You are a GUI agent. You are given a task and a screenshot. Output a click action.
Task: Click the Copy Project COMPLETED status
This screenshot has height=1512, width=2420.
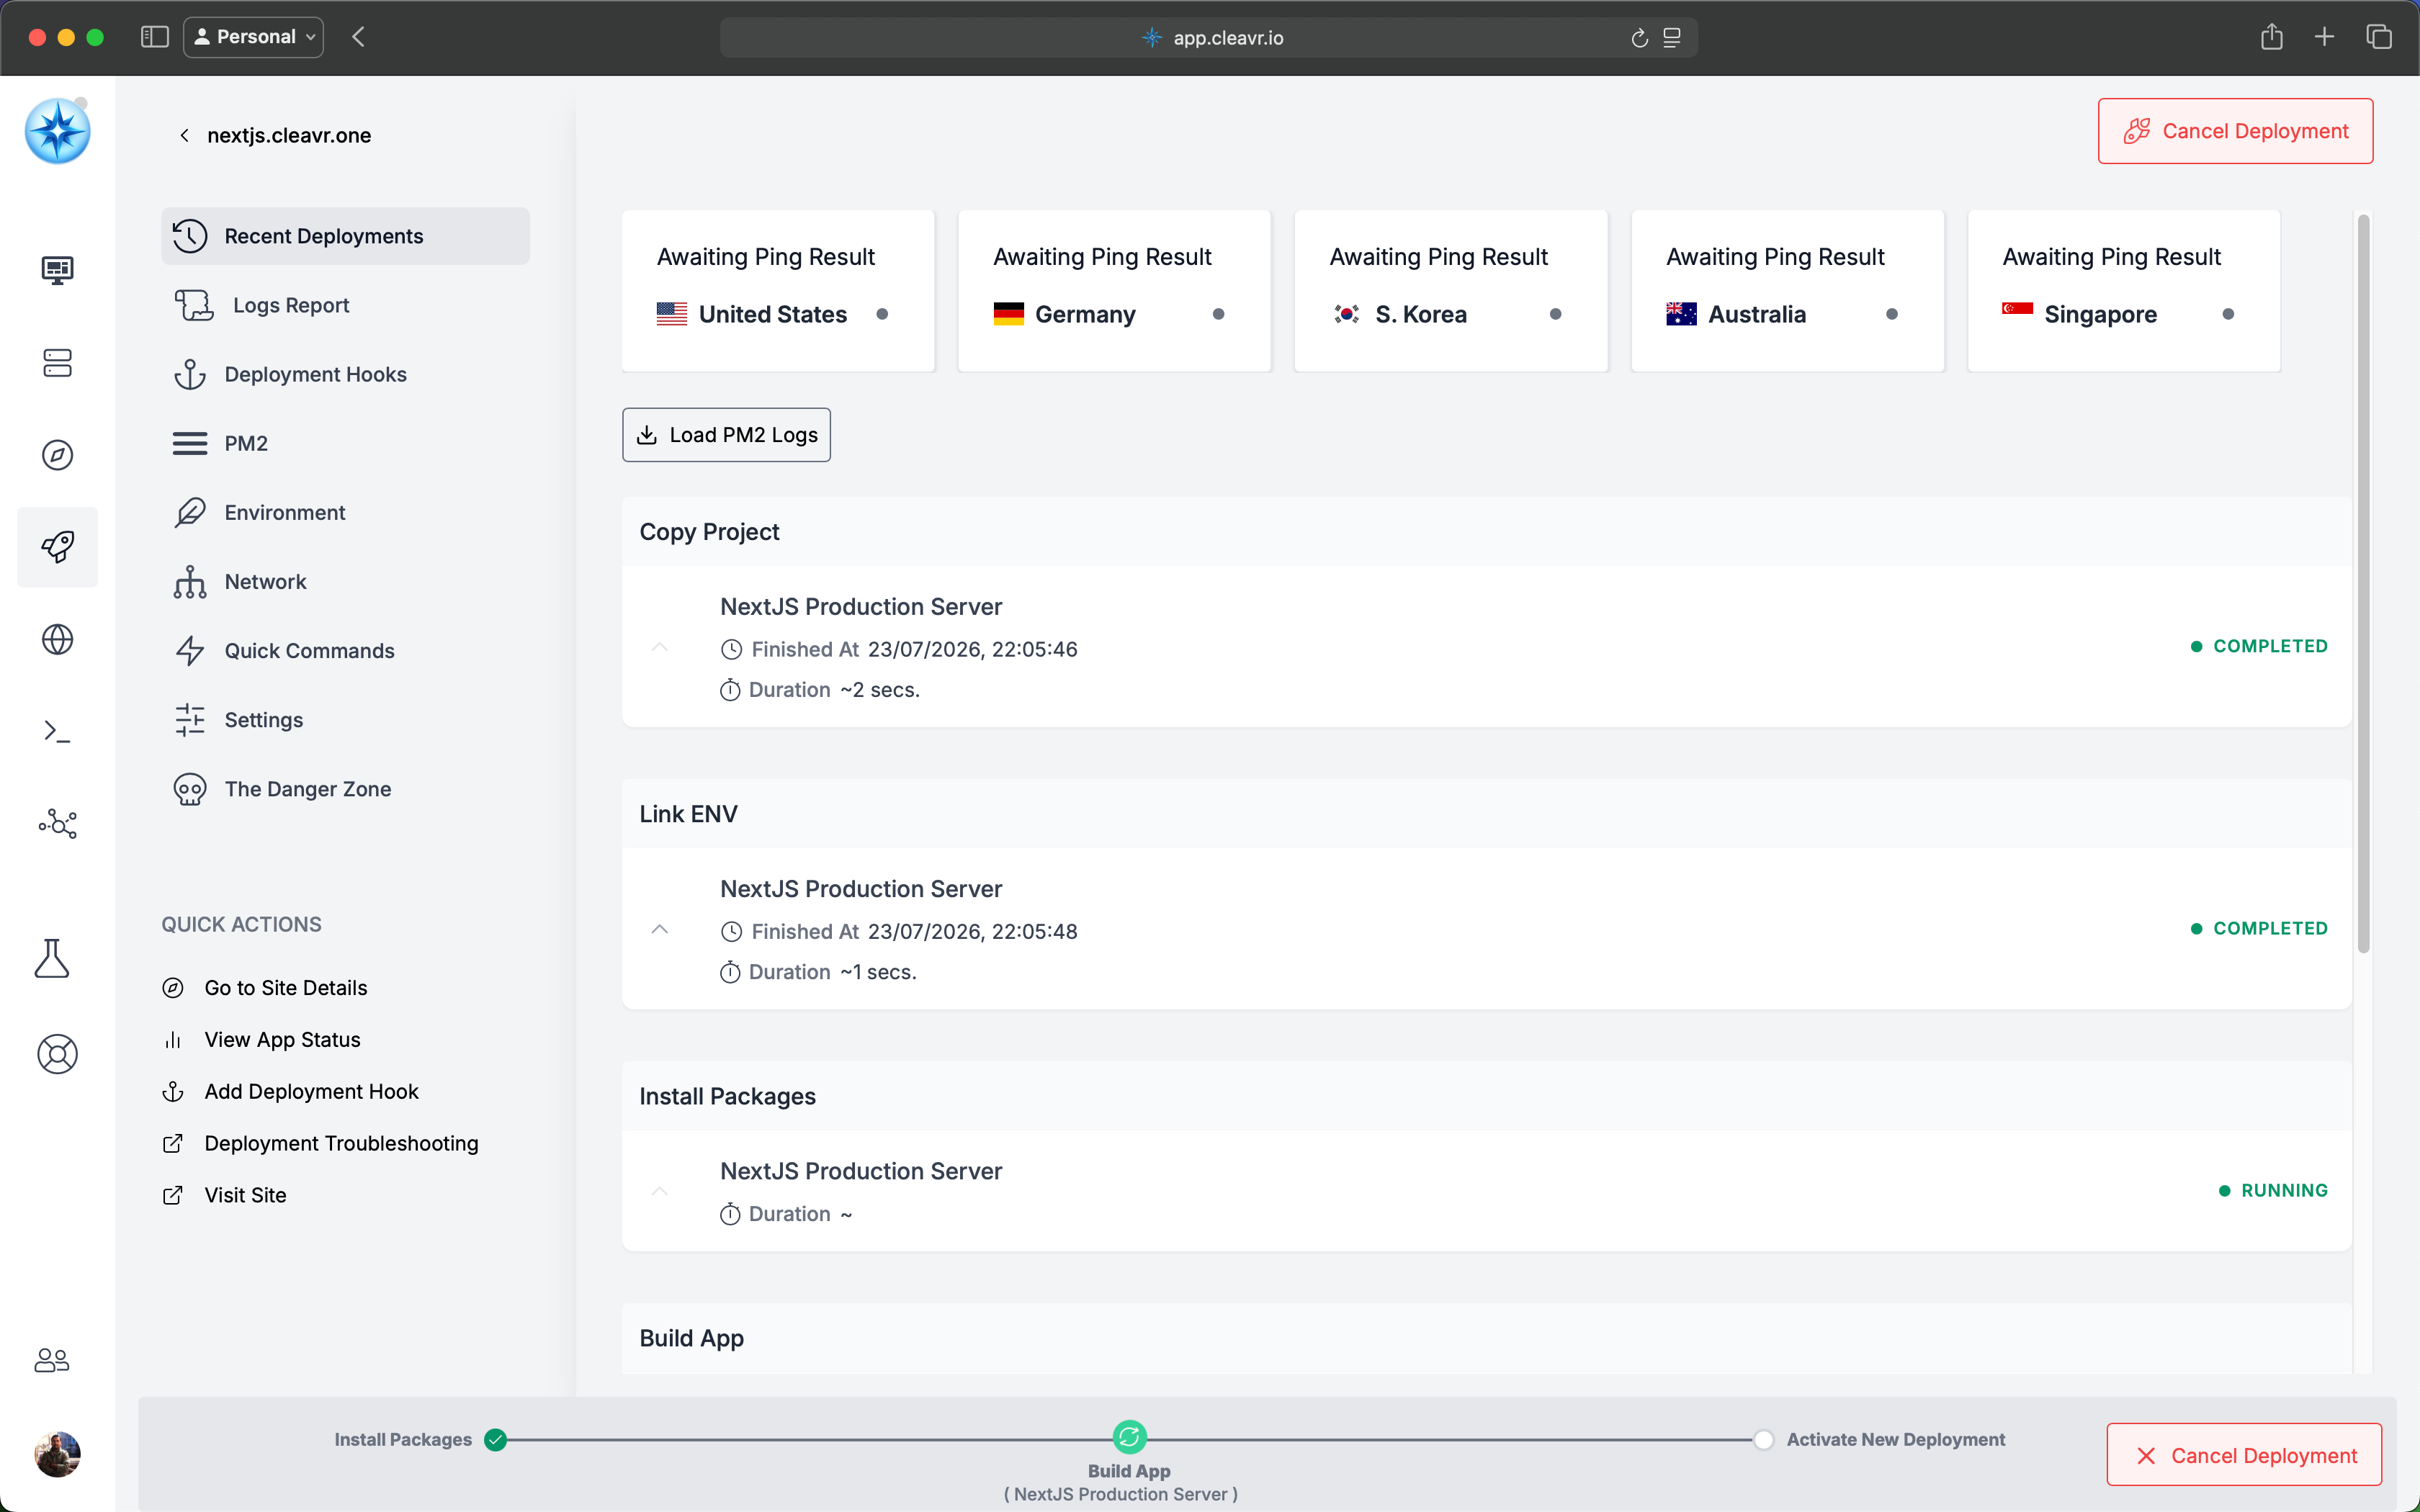click(x=2259, y=646)
